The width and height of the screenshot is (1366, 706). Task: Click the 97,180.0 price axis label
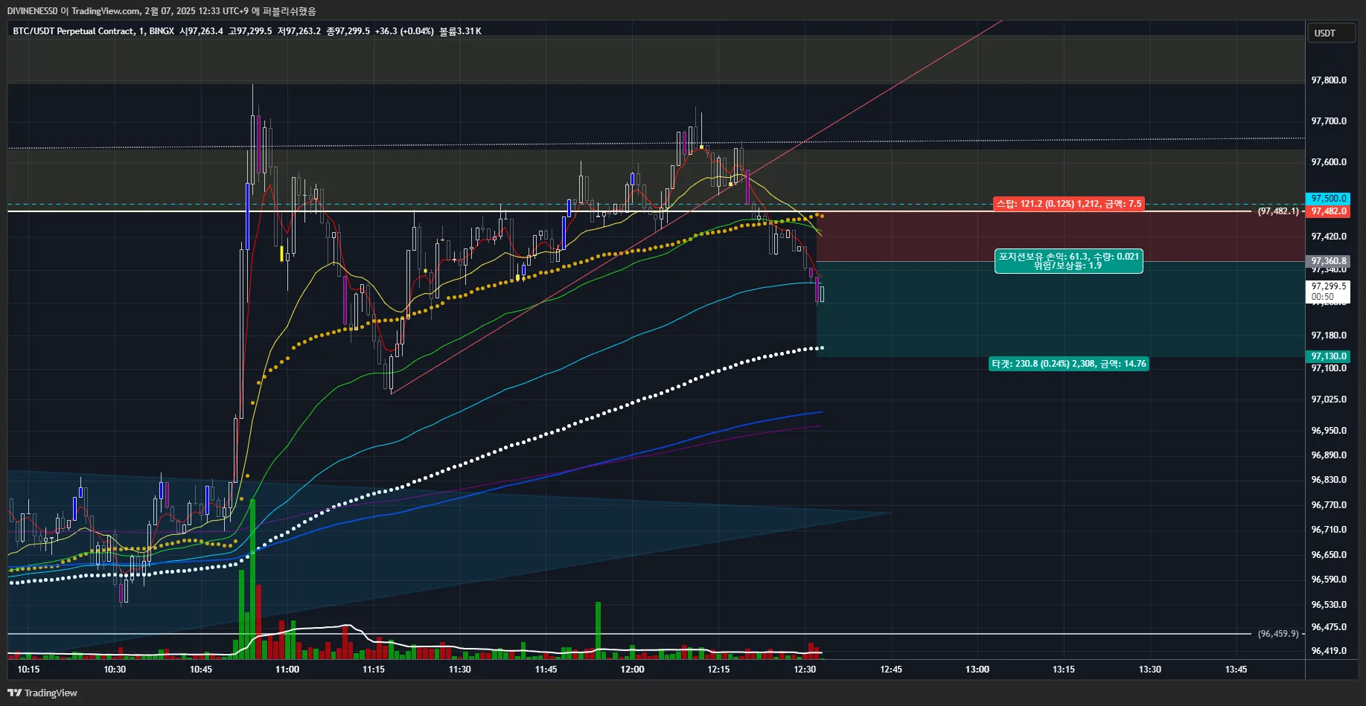coord(1328,336)
